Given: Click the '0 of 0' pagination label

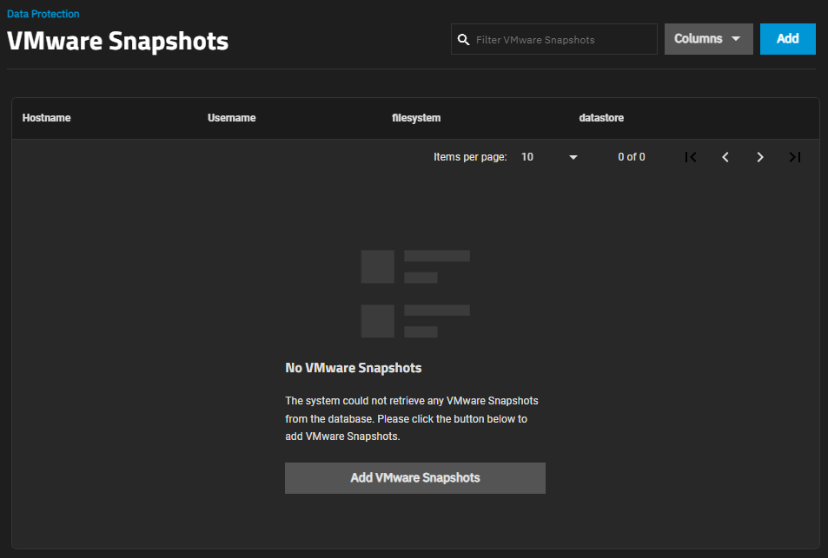Looking at the screenshot, I should point(632,157).
